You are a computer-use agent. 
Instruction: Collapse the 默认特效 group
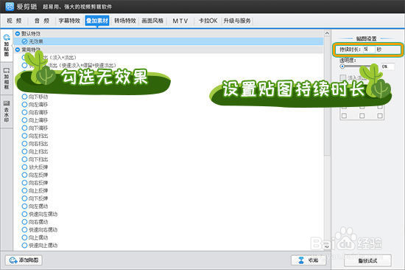pyautogui.click(x=18, y=33)
